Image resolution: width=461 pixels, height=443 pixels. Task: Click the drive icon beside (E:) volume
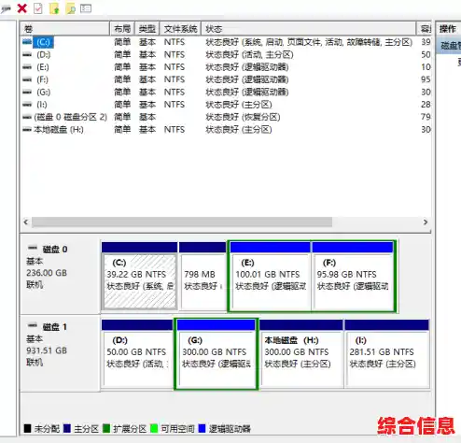pos(27,67)
